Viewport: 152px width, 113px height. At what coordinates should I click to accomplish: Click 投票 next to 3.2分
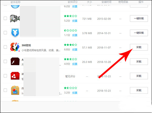click(x=75, y=93)
